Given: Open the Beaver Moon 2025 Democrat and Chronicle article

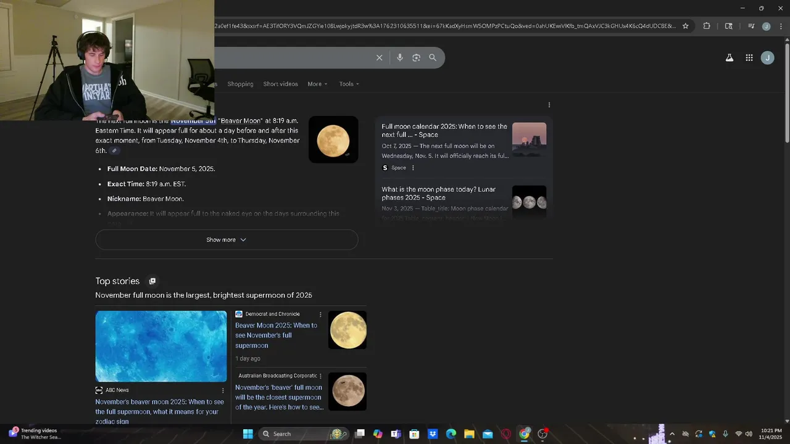Looking at the screenshot, I should coord(276,335).
